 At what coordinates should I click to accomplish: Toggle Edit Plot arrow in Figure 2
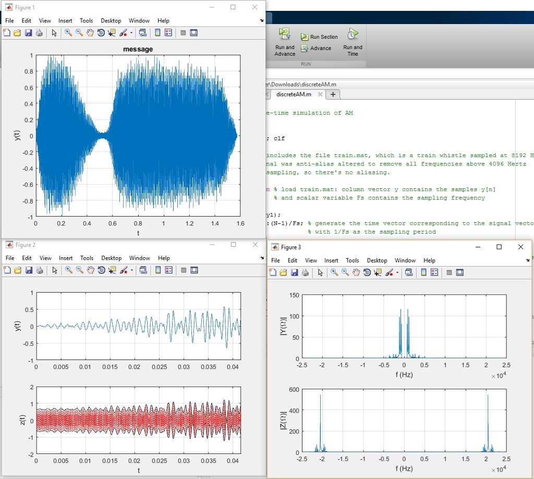tap(54, 270)
